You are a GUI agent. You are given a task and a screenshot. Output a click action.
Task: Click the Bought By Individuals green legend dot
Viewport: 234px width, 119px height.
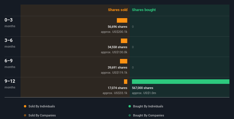tap(130, 106)
